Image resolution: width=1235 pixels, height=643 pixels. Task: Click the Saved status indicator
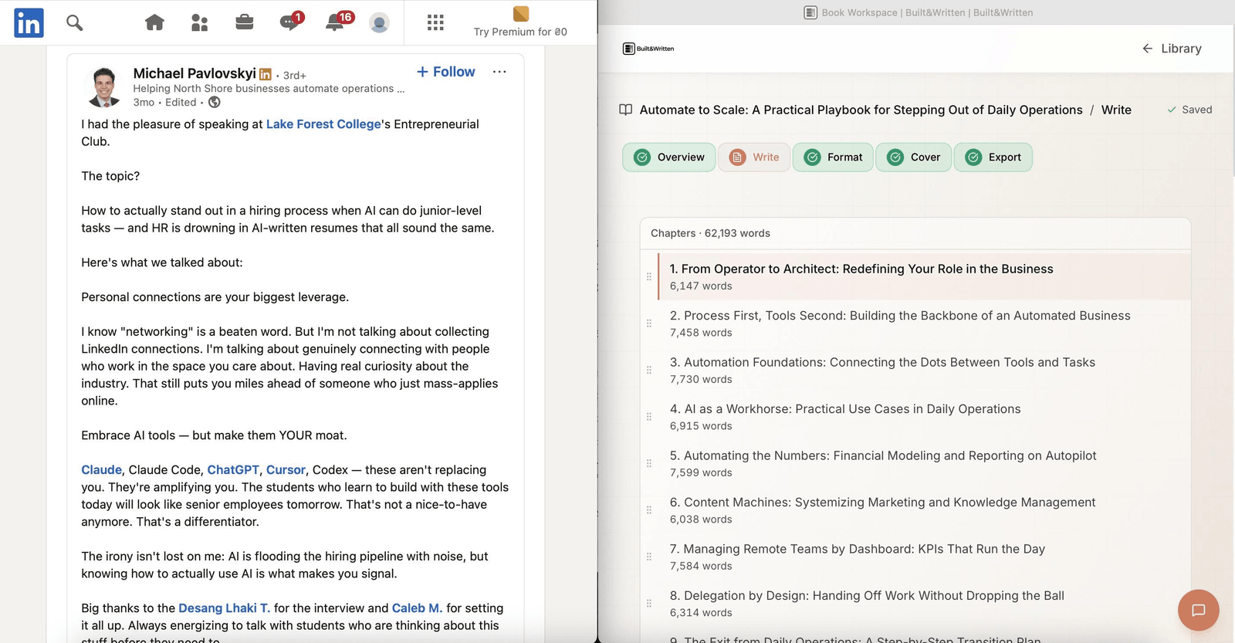1189,110
